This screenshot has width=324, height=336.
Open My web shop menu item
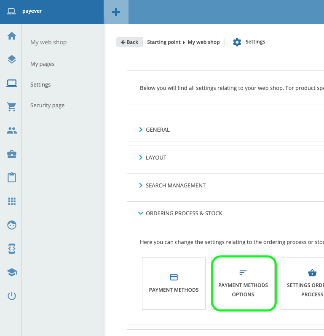(48, 42)
